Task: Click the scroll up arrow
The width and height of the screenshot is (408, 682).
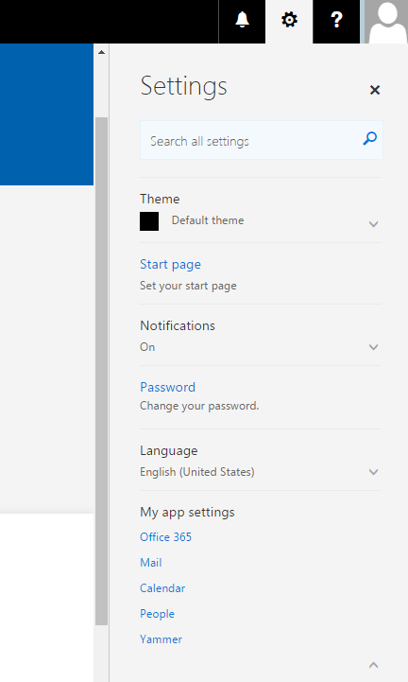Action: [x=101, y=52]
